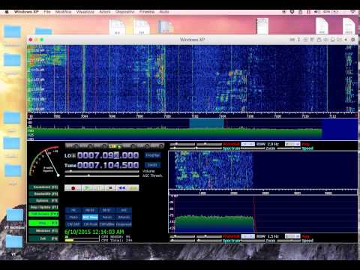This screenshot has width=360, height=270.
Task: Toggle NB IF noise blanker
Action: 106,210
